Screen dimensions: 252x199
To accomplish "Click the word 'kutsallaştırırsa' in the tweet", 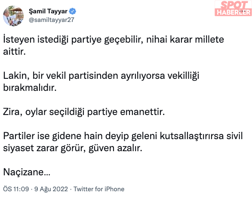I will pos(192,136).
